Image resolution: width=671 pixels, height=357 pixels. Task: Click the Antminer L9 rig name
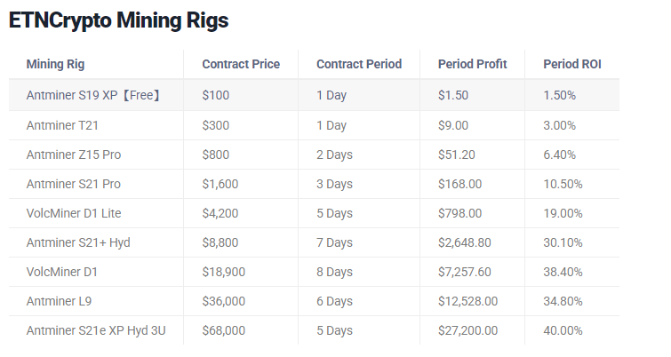pos(59,301)
